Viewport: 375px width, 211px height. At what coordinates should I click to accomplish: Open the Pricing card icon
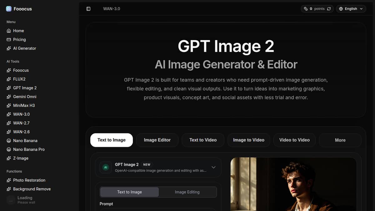(9, 39)
